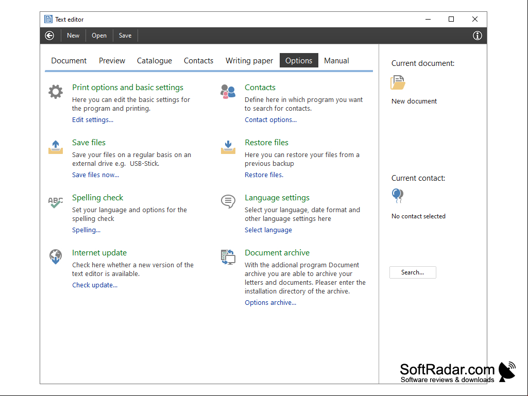Screen dimensions: 528x396
Task: Minimize the Text editor window
Action: tap(428, 19)
